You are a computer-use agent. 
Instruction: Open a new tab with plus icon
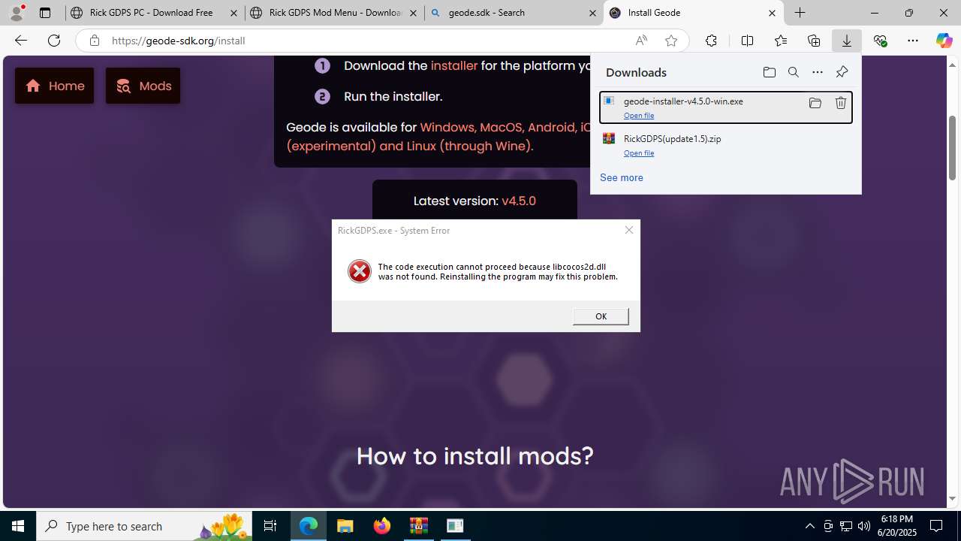click(x=800, y=13)
